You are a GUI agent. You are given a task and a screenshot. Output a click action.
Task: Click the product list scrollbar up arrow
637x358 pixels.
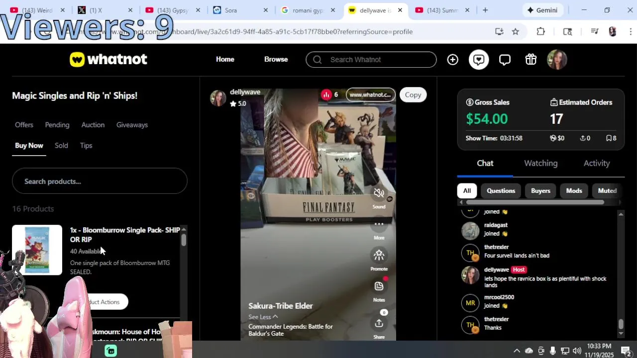point(184,229)
